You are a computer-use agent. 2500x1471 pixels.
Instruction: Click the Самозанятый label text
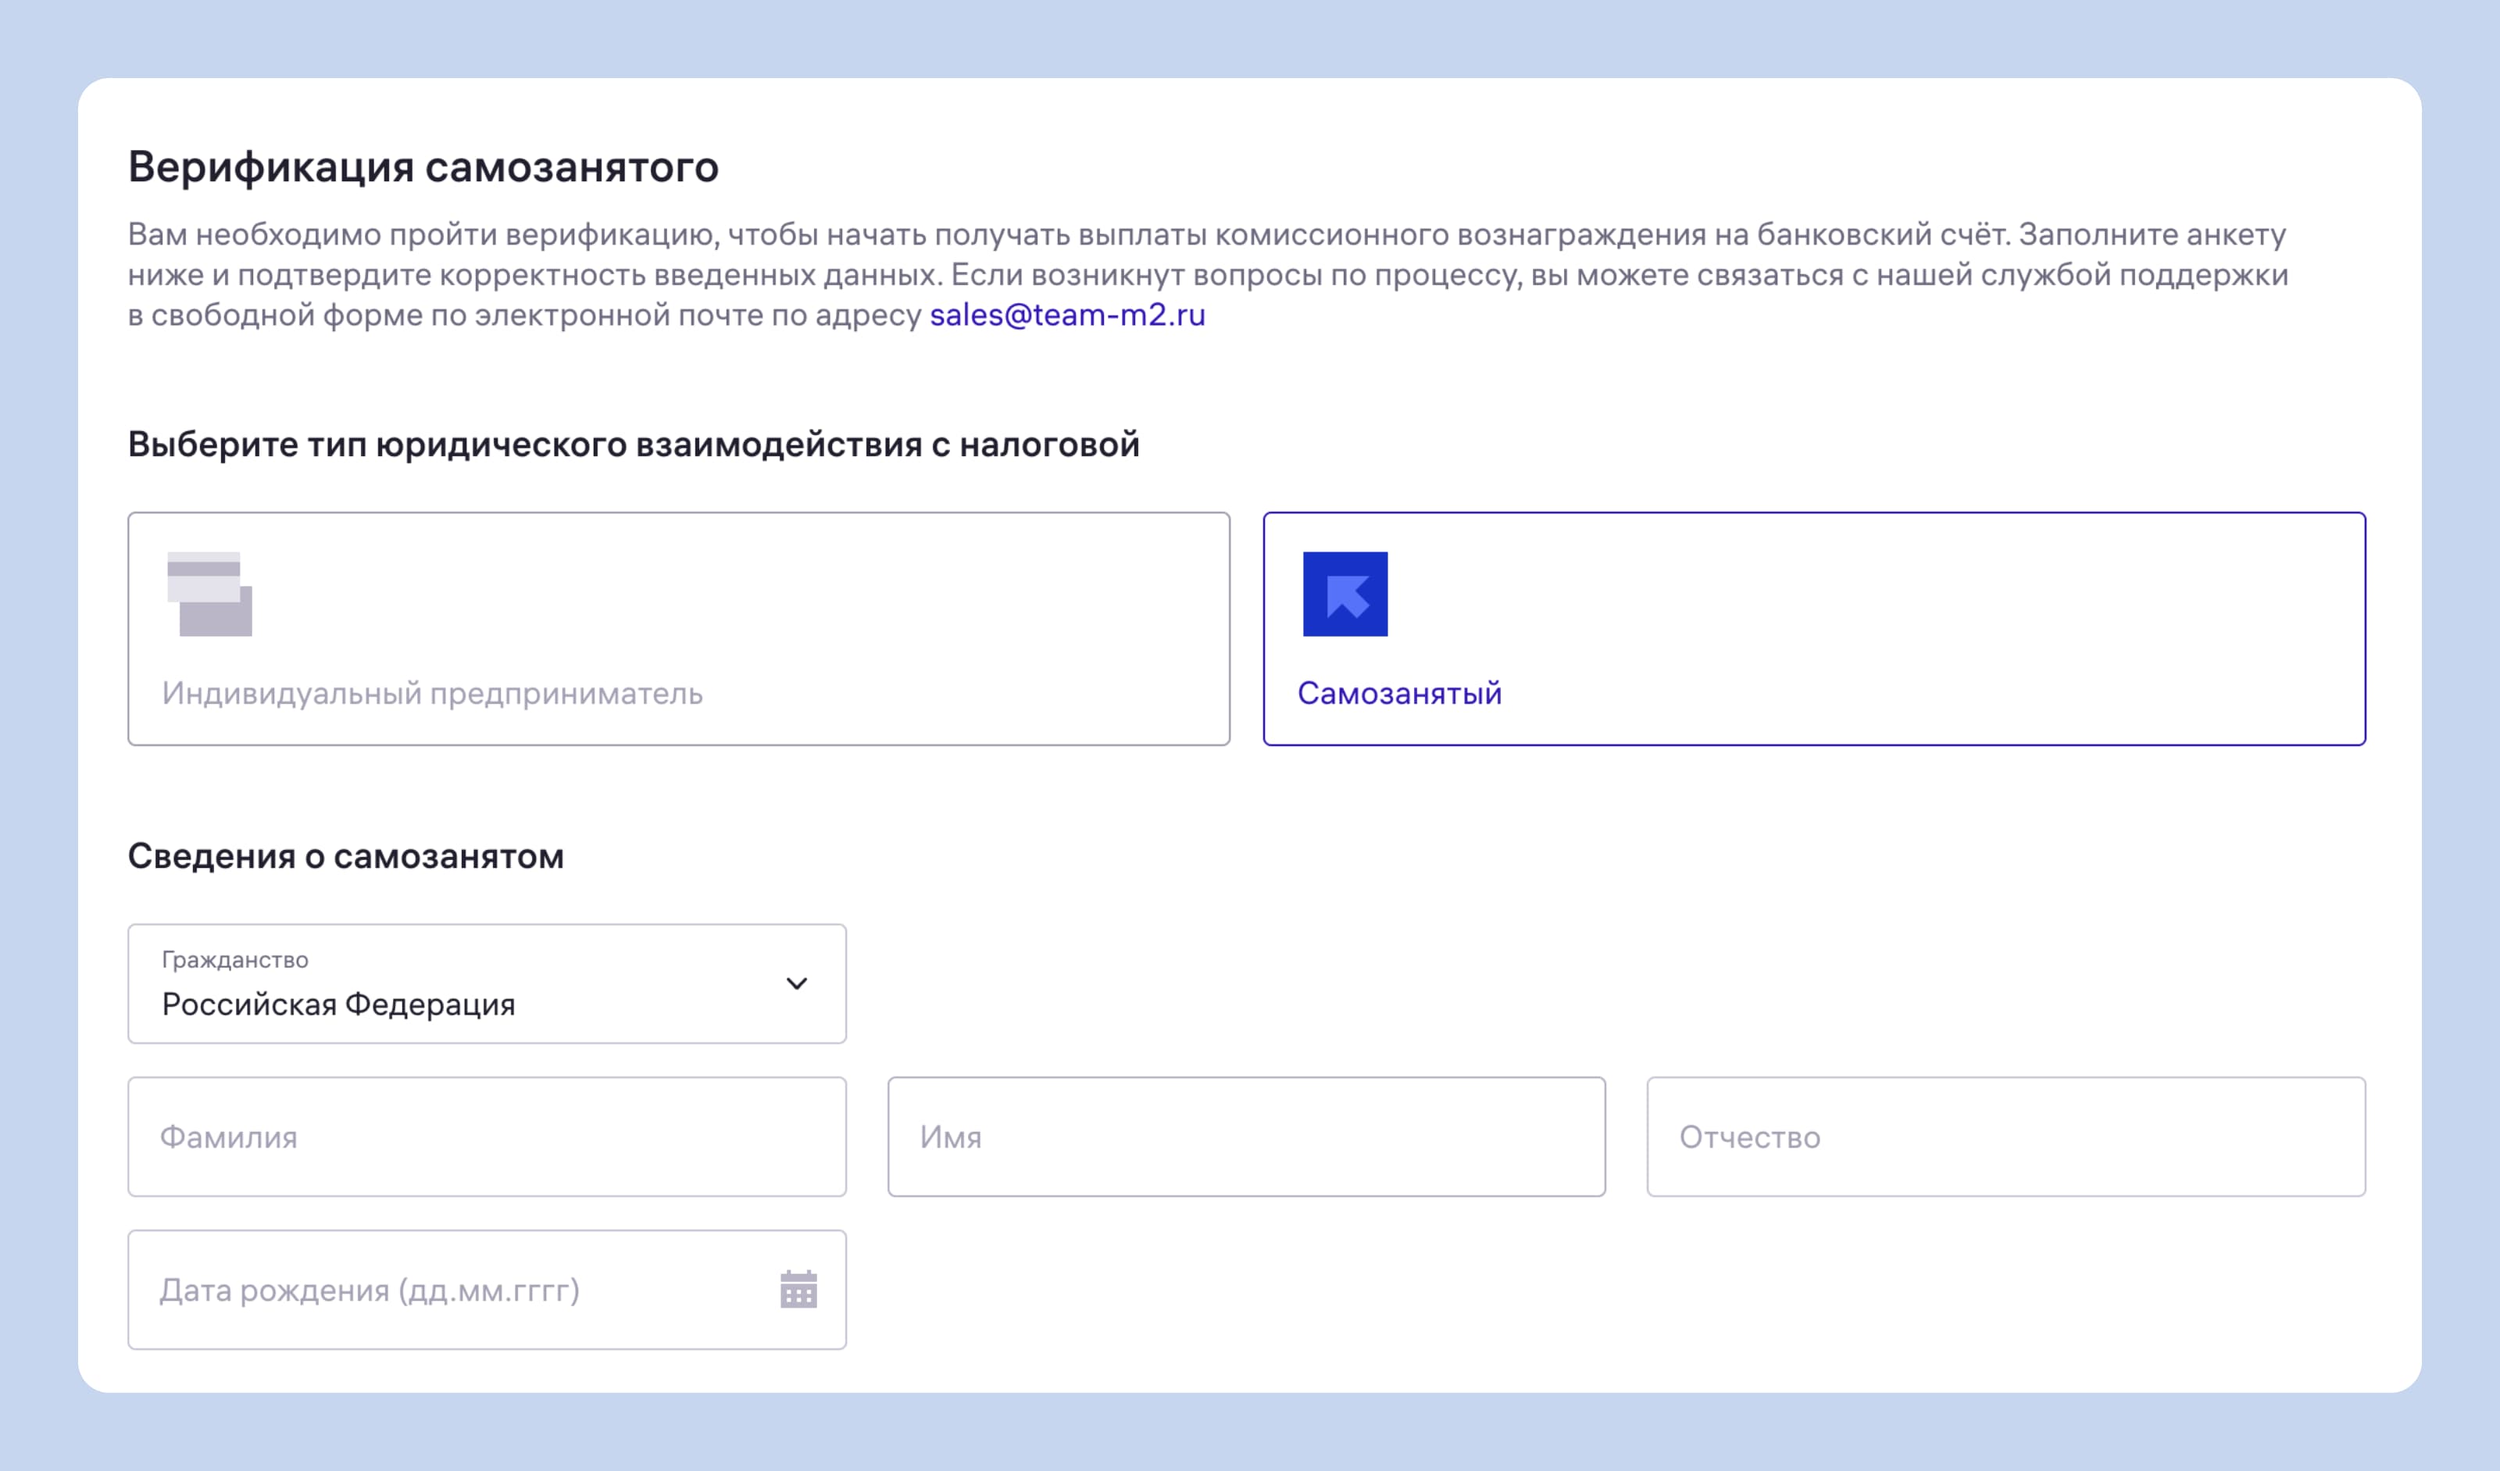coord(1400,694)
